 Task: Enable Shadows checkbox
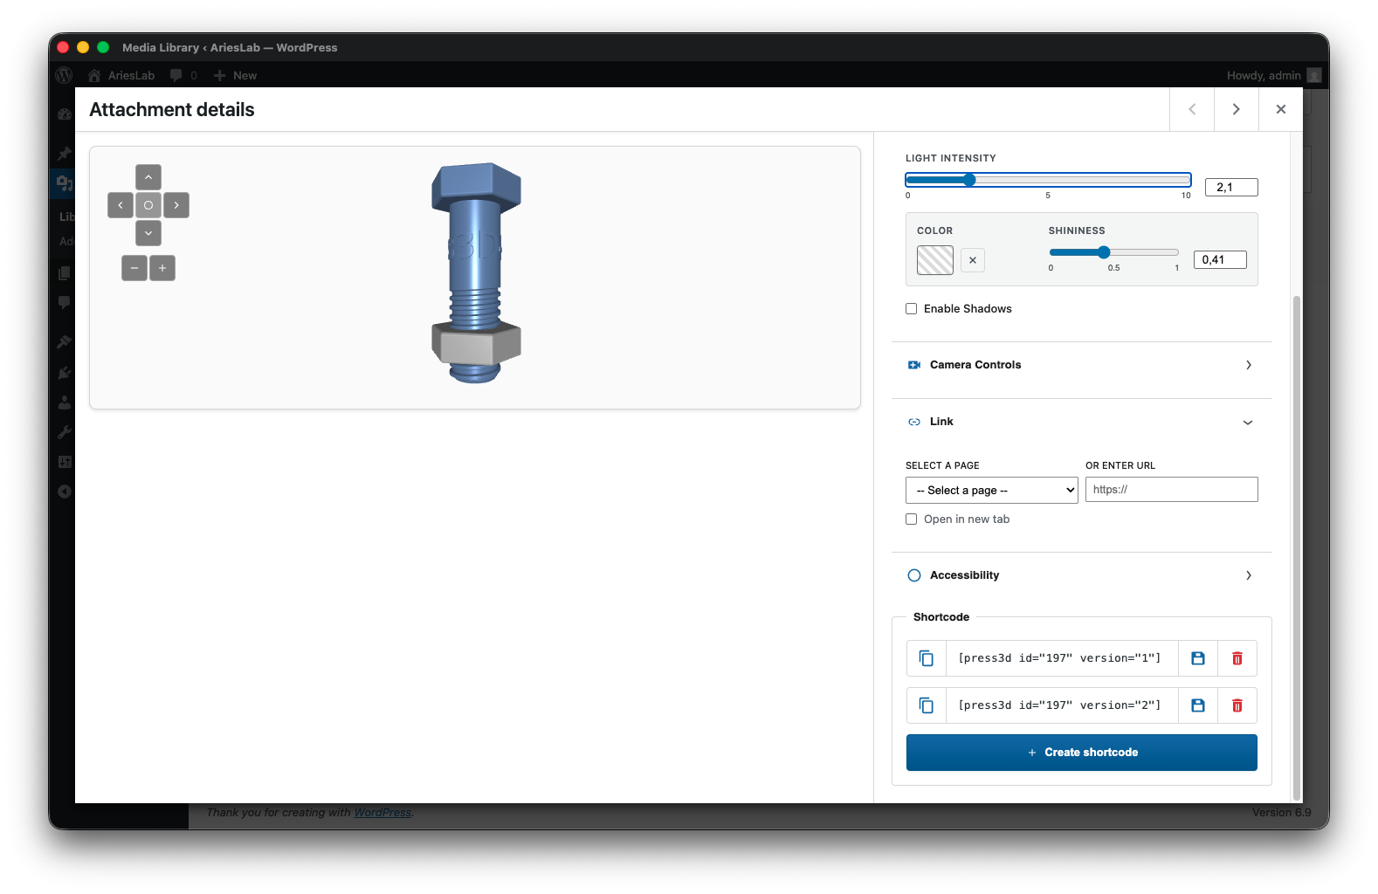(912, 309)
